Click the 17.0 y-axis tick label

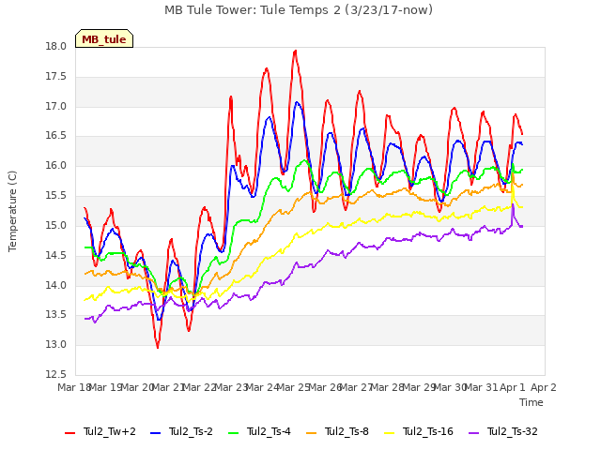click(56, 106)
